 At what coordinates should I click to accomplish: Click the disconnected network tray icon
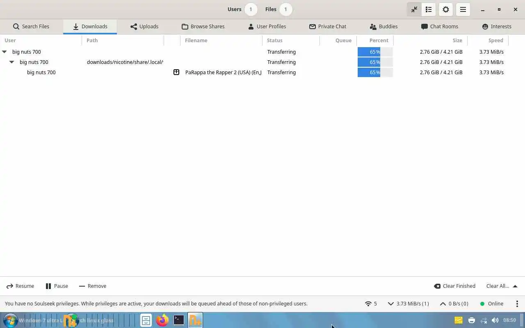[484, 320]
